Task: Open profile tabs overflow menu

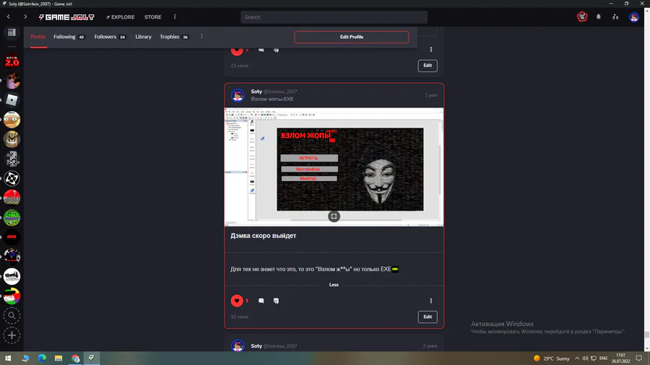Action: pyautogui.click(x=201, y=37)
